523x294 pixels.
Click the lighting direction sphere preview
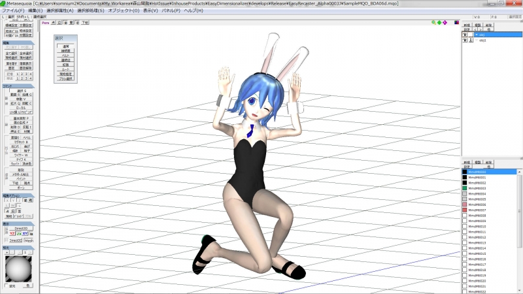coord(18,269)
